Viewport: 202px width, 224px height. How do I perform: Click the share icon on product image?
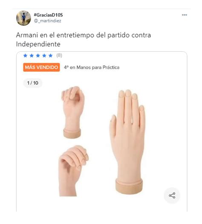(x=172, y=195)
